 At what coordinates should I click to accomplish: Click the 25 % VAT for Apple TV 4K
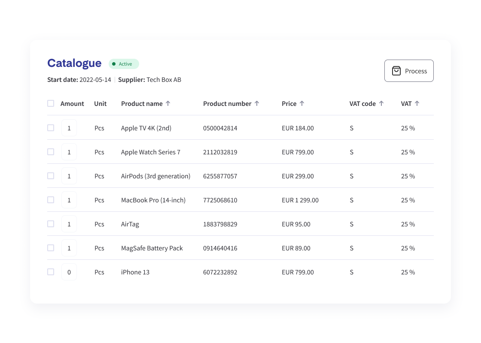coord(408,128)
